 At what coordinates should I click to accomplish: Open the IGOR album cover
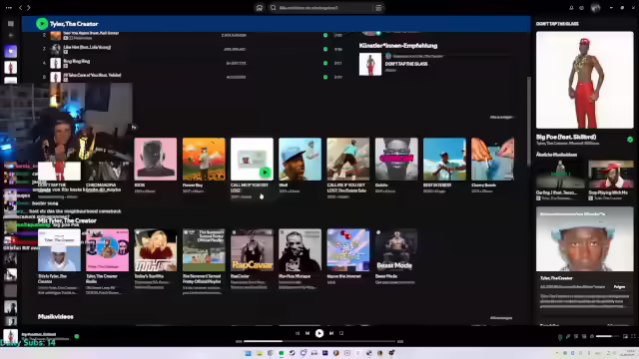click(x=156, y=159)
